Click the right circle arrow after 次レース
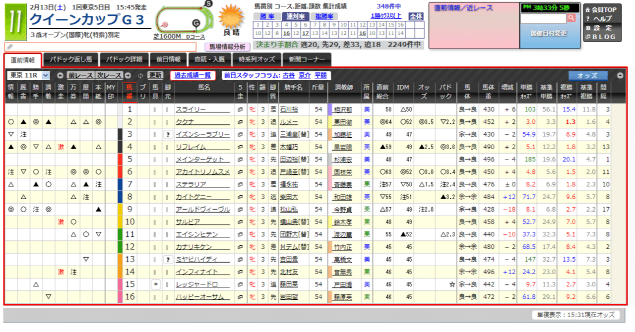 click(x=128, y=74)
